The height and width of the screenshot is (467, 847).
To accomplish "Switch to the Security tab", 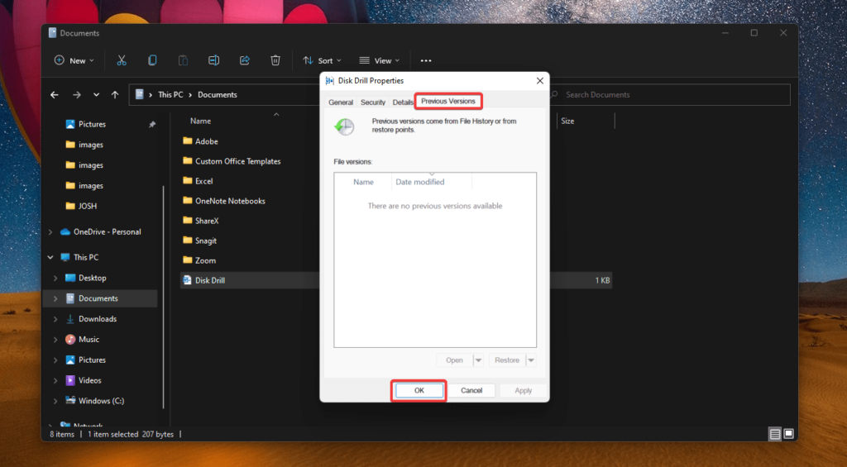I will point(373,102).
